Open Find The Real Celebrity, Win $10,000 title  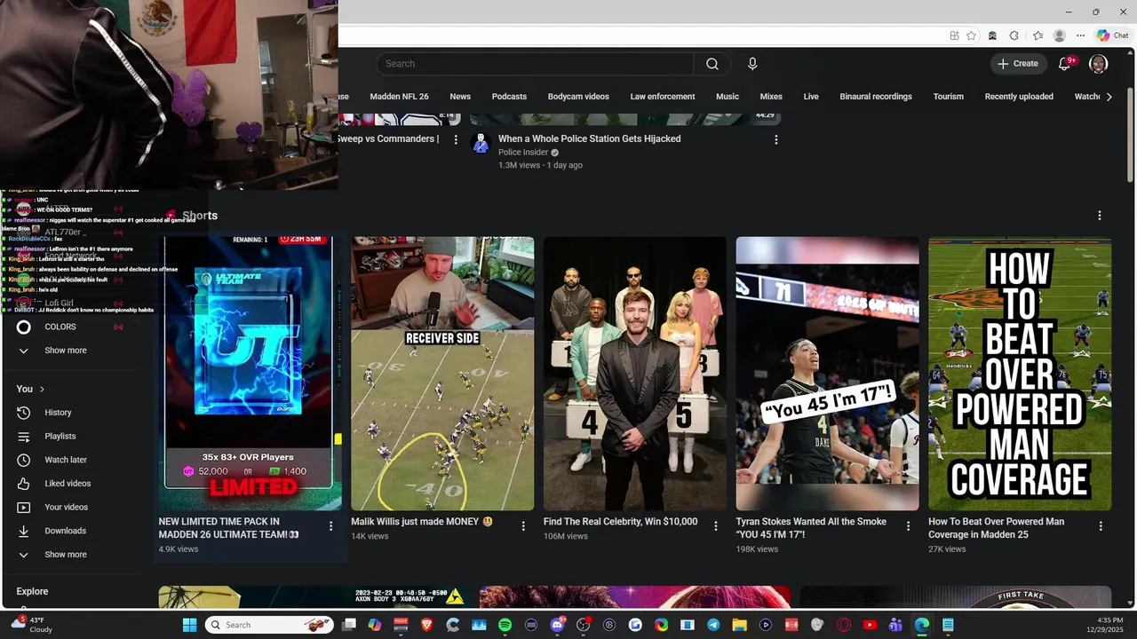pos(620,522)
